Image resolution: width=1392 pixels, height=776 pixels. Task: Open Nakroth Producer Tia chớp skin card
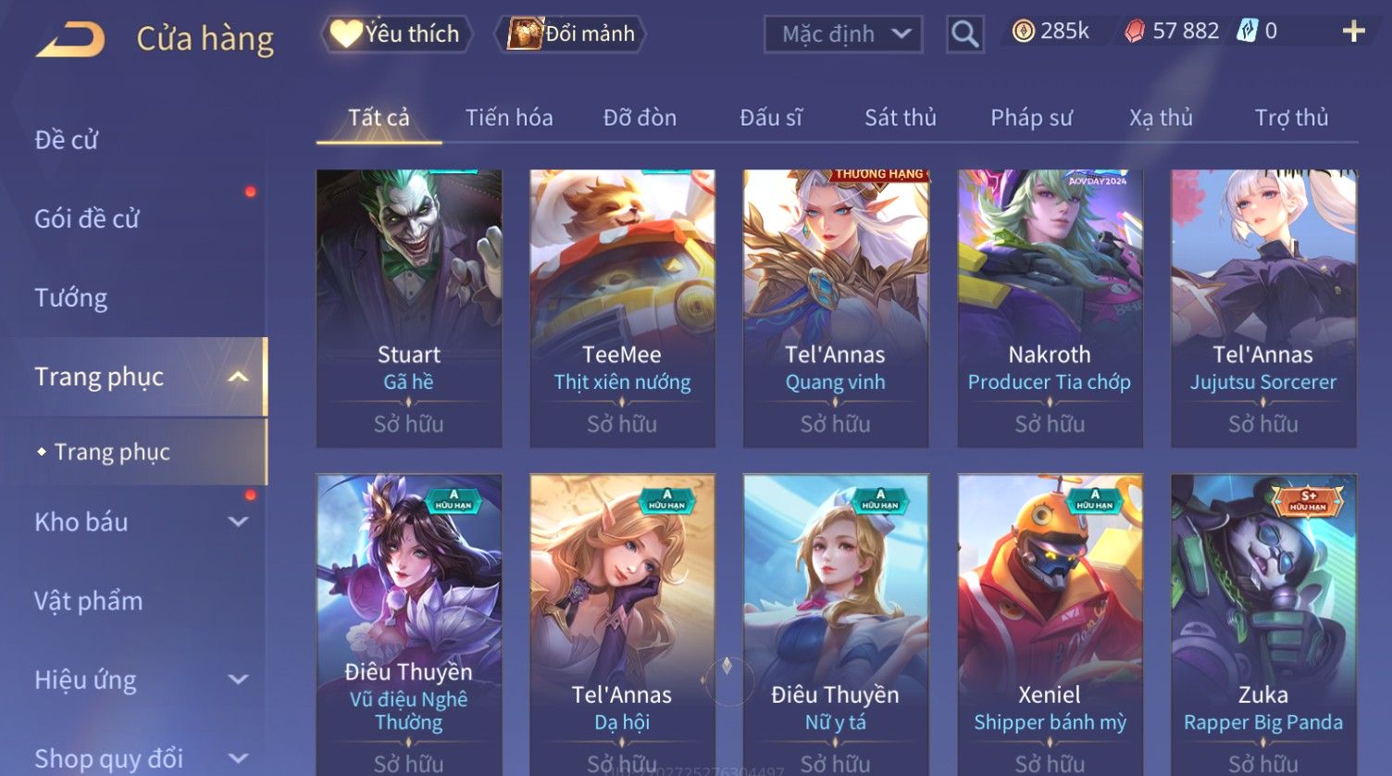[1050, 308]
